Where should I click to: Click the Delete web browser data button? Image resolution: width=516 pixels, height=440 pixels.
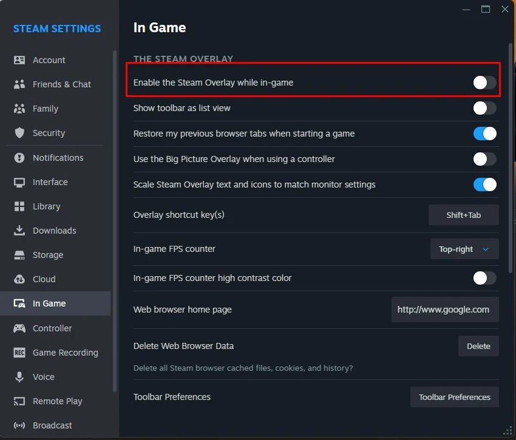(478, 346)
